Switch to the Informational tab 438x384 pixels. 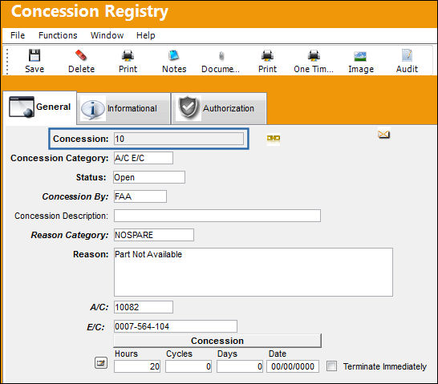[x=124, y=108]
